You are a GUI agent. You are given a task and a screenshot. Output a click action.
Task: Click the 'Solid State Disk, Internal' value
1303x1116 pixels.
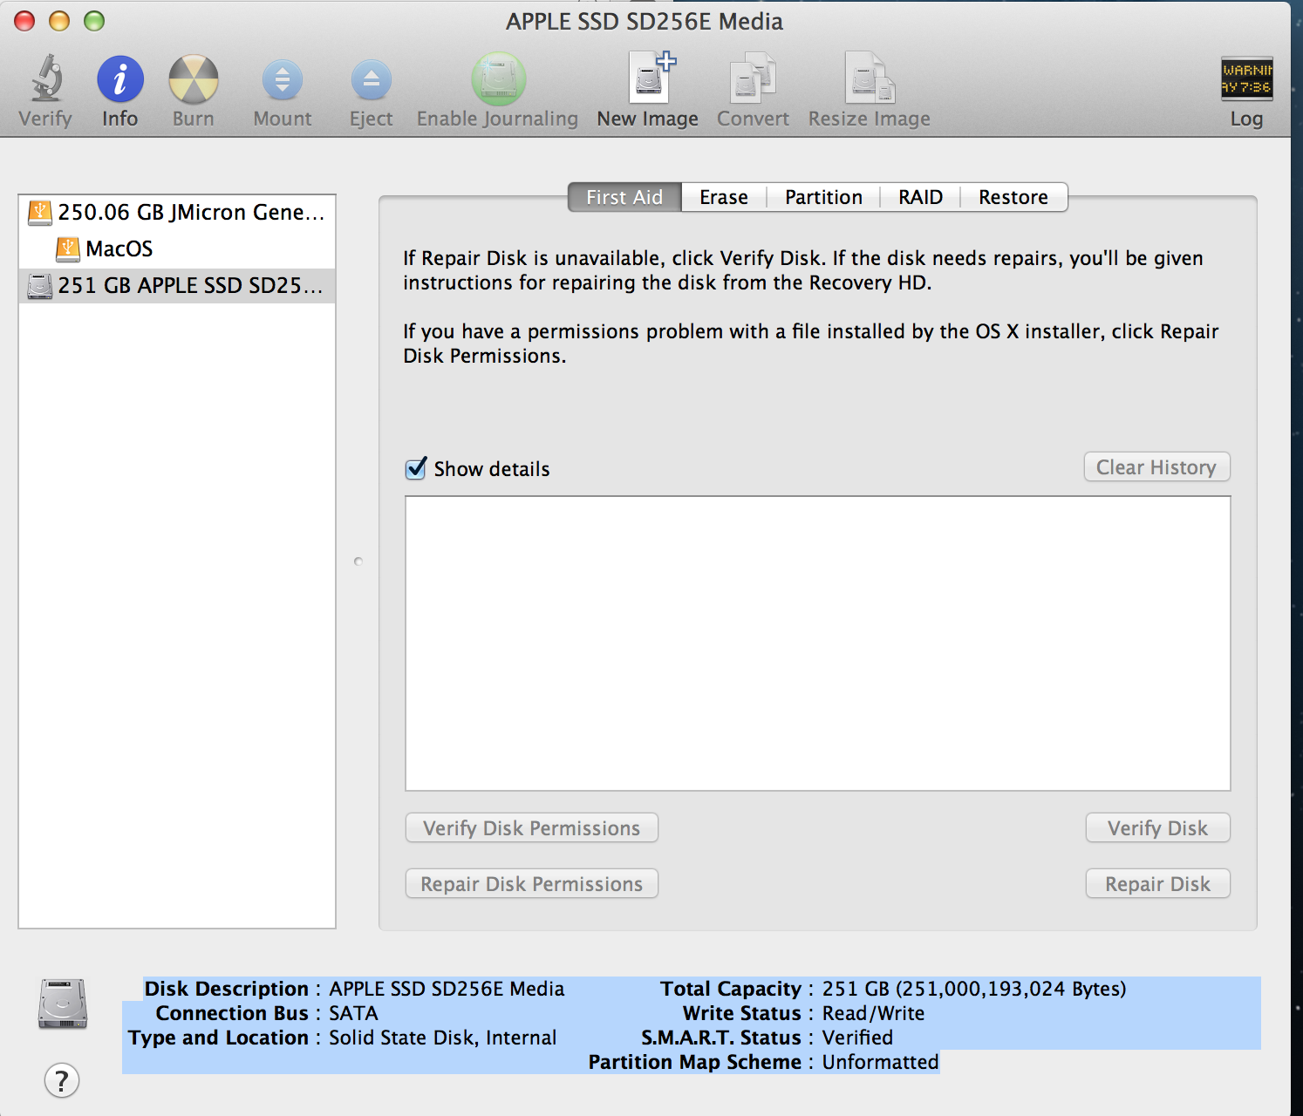coord(442,1038)
